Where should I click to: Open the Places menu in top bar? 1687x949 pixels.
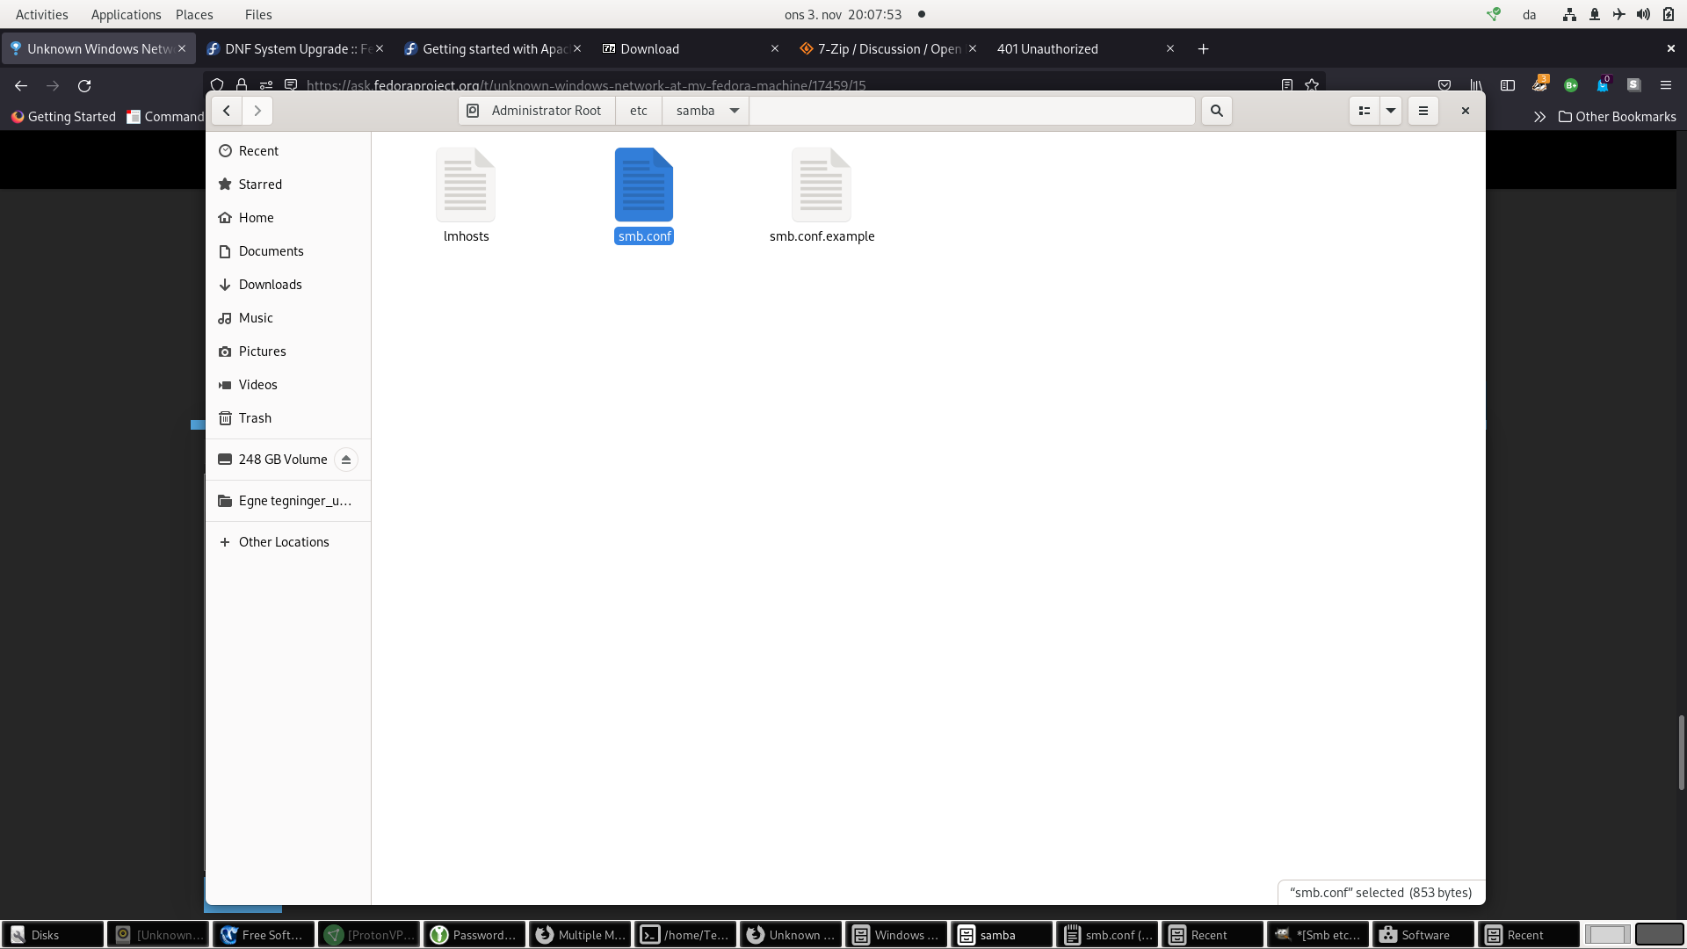(194, 15)
